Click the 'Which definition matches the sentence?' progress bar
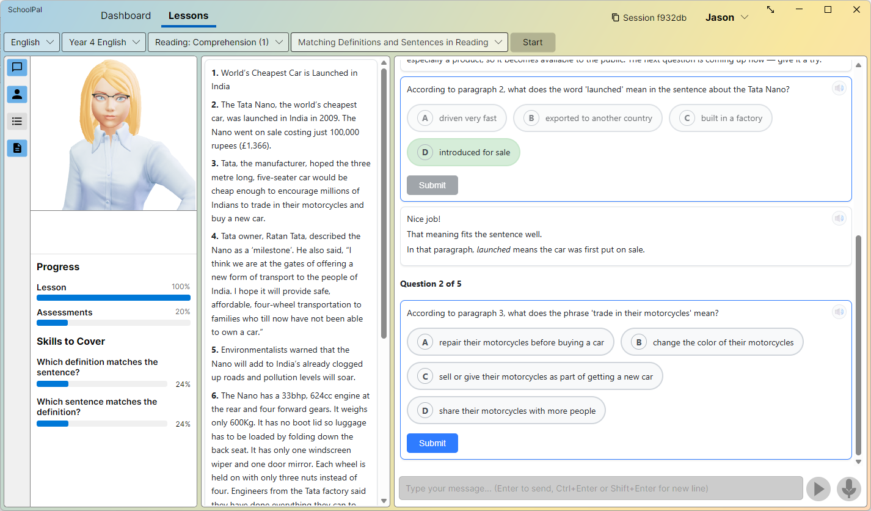 coord(102,384)
